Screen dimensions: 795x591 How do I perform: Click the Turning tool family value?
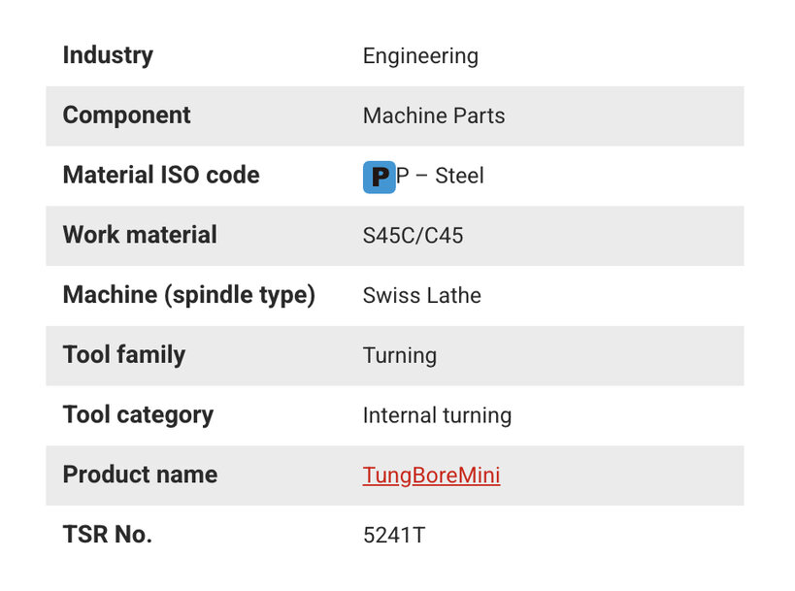(400, 355)
